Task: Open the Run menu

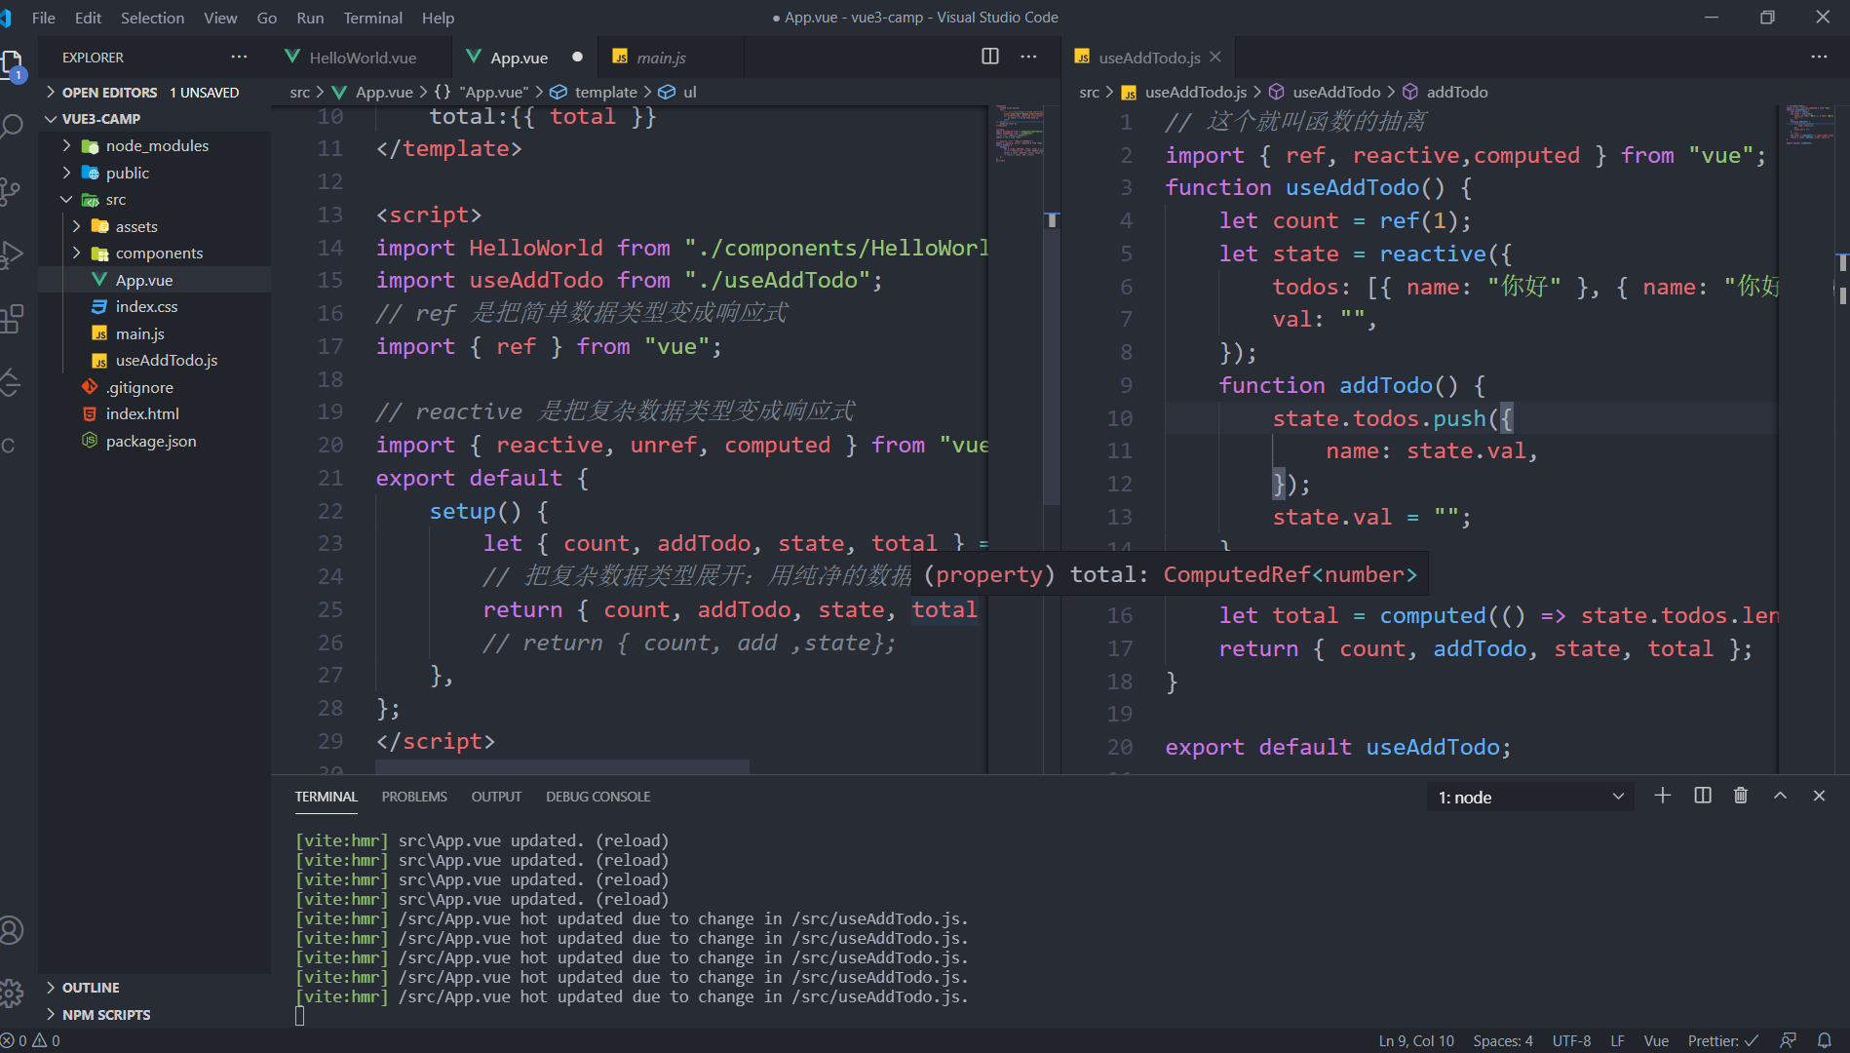Action: (x=310, y=18)
